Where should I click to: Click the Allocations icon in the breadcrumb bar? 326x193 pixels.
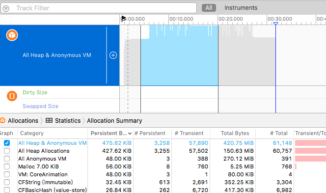click(2, 120)
